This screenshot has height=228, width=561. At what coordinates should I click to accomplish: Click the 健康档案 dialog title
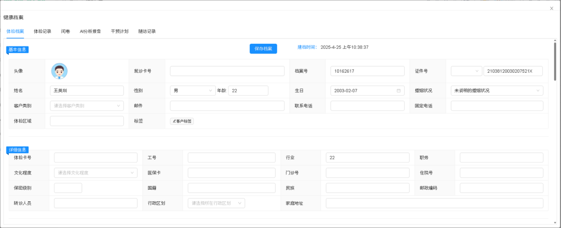13,17
